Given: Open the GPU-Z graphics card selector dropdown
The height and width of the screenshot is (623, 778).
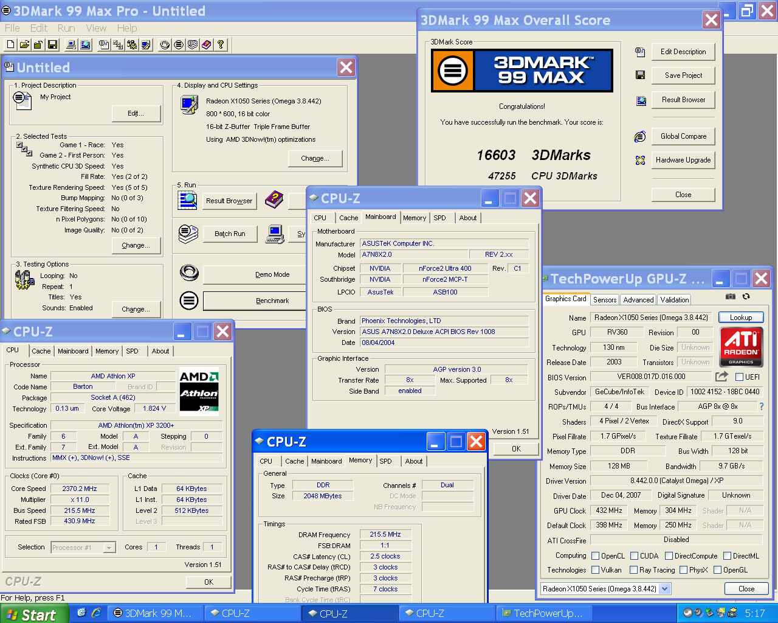Looking at the screenshot, I should coord(665,589).
